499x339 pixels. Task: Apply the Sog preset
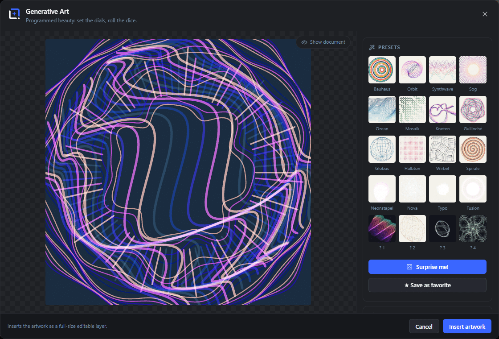(473, 70)
